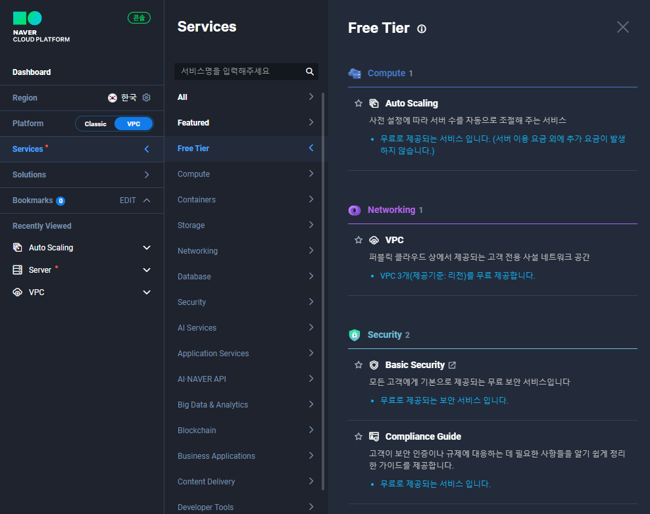Expand Auto Scaling in Recently Viewed
The width and height of the screenshot is (650, 514).
146,248
